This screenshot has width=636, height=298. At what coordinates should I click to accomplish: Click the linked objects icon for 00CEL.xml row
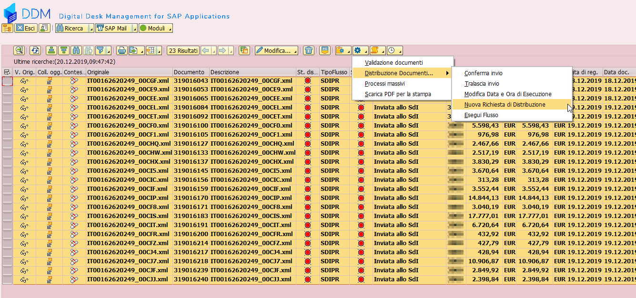click(49, 108)
